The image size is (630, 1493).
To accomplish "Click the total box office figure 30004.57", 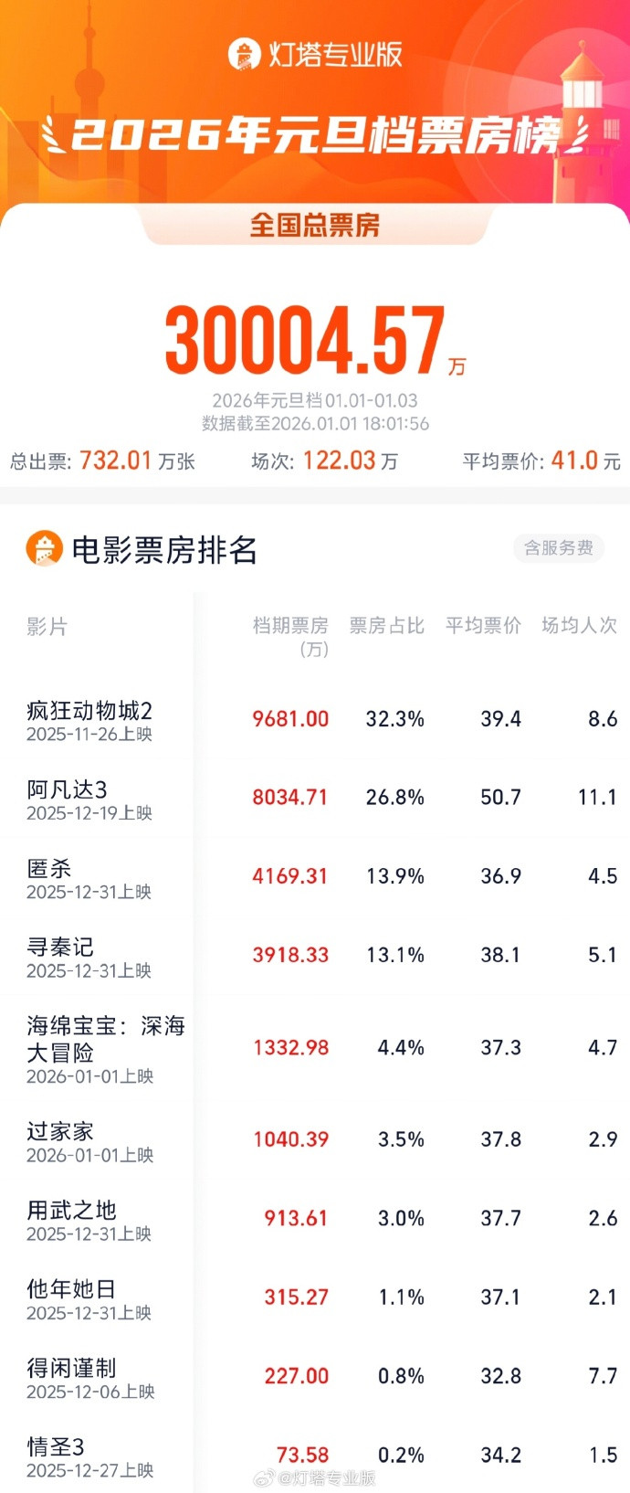I will (x=305, y=341).
